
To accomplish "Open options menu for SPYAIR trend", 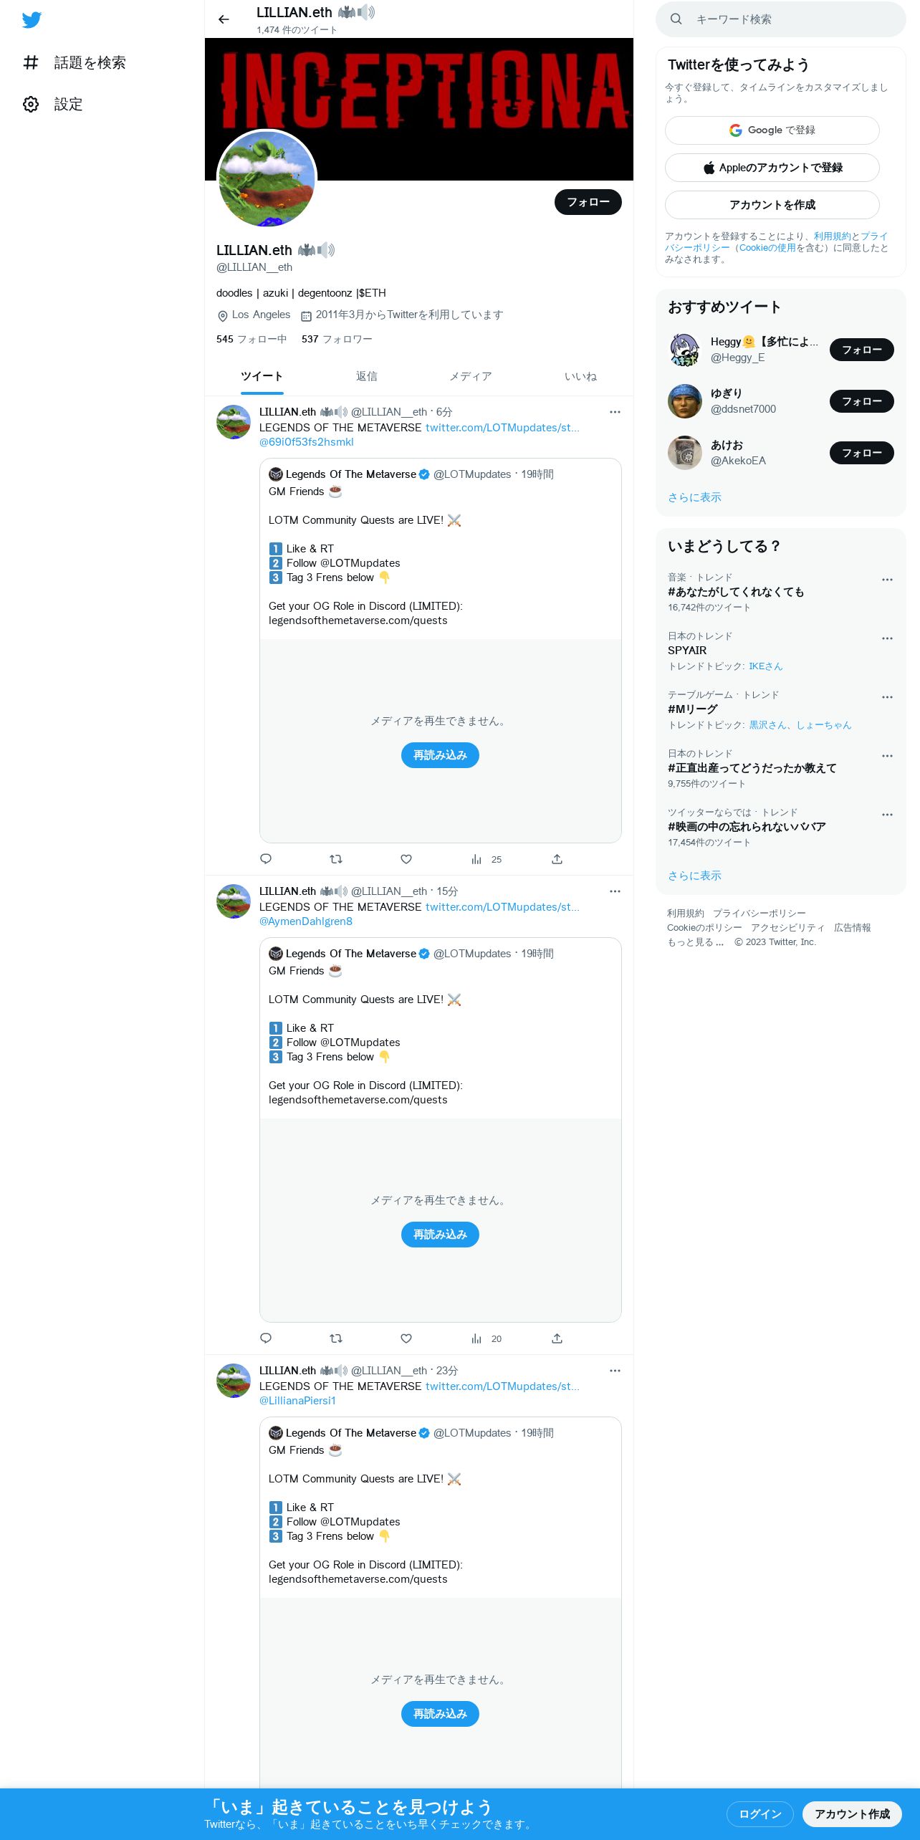I will point(887,638).
